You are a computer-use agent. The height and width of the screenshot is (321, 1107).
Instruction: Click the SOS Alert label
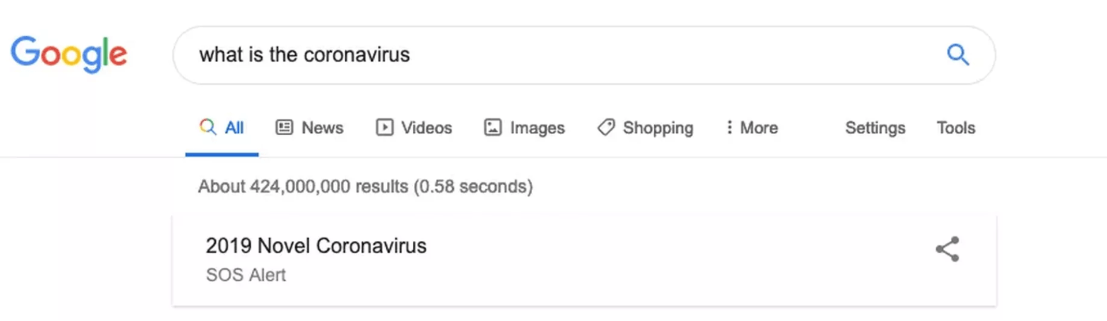[x=246, y=275]
